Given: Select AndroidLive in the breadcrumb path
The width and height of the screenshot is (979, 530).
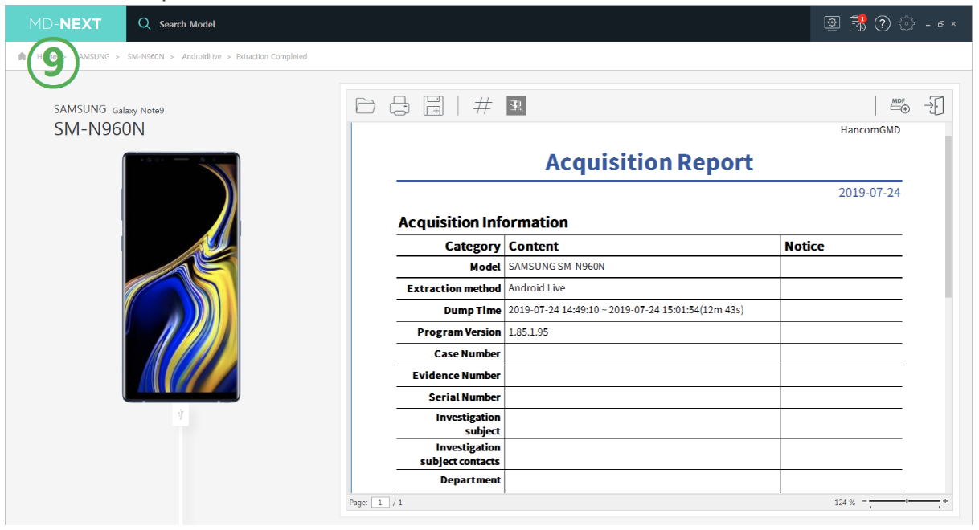Looking at the screenshot, I should (x=202, y=57).
